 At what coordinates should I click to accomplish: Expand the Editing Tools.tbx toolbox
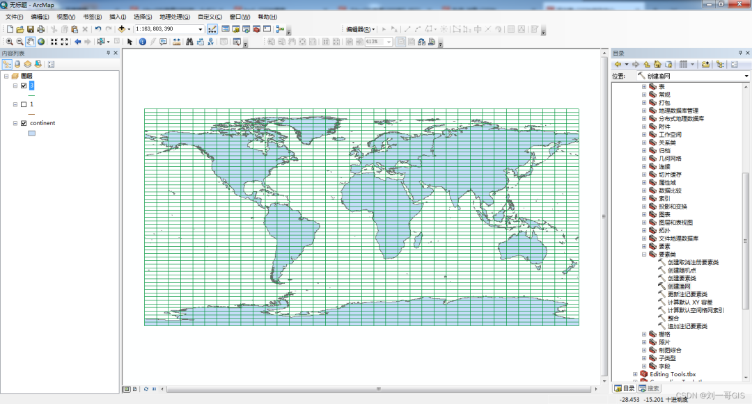point(635,374)
